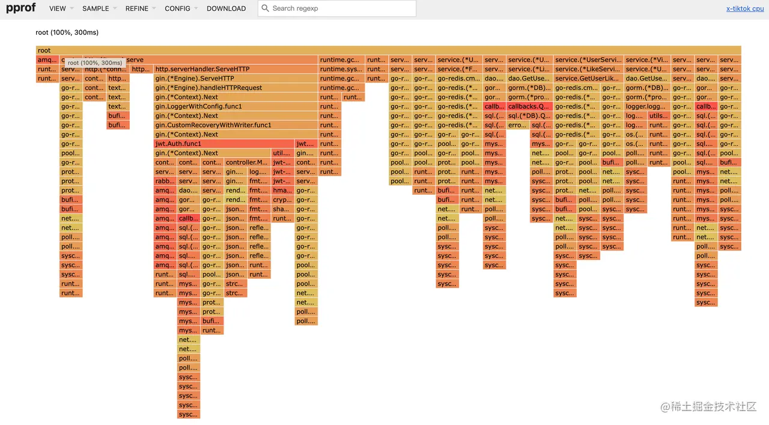Select the service.(*LikeServi... frame
The width and height of the screenshot is (769, 425).
(588, 69)
